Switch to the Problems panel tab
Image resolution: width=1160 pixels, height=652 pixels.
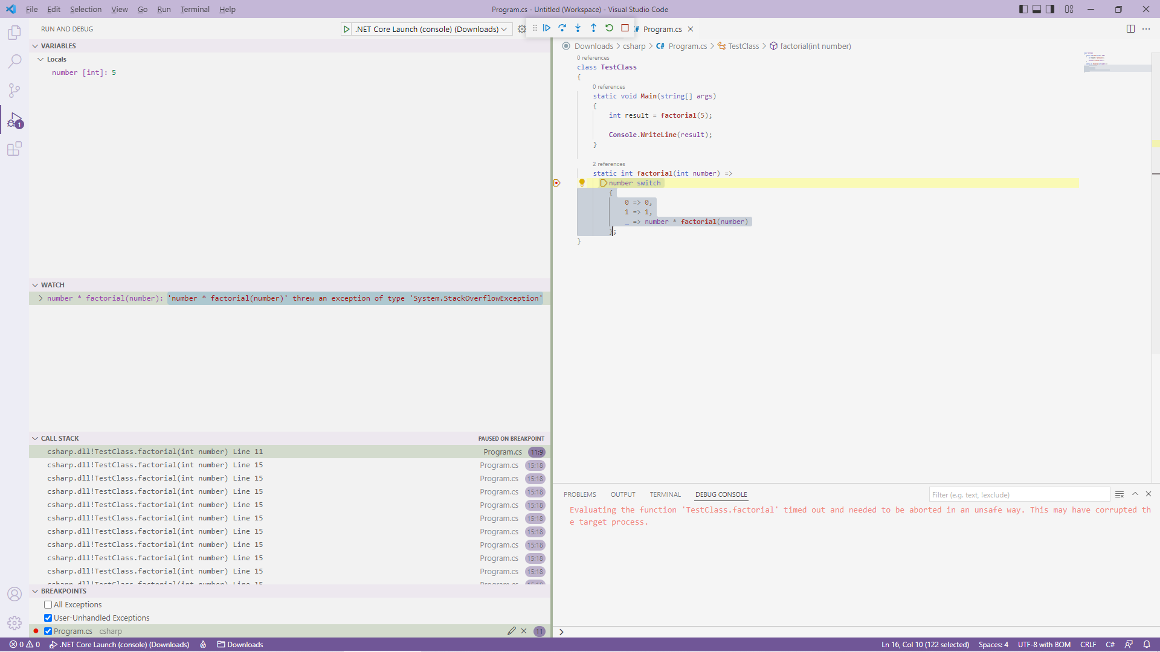coord(579,494)
